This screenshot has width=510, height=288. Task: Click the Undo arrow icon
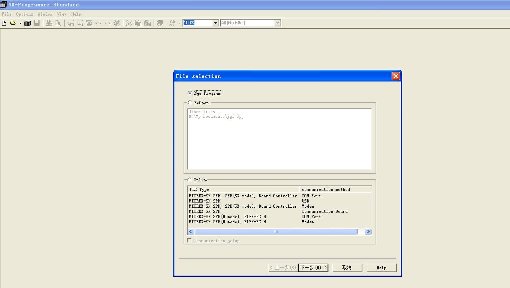point(98,23)
